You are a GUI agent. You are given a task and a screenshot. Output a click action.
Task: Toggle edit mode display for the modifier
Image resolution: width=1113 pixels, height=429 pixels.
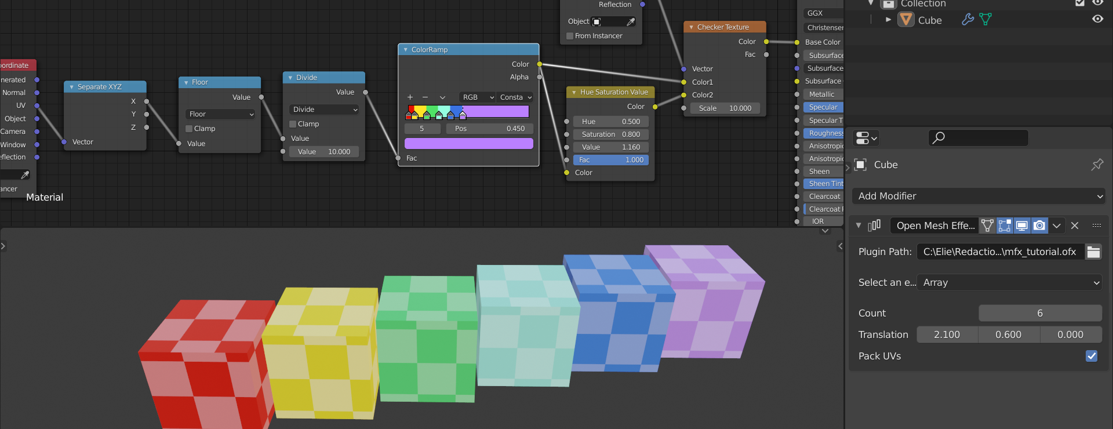tap(1005, 226)
